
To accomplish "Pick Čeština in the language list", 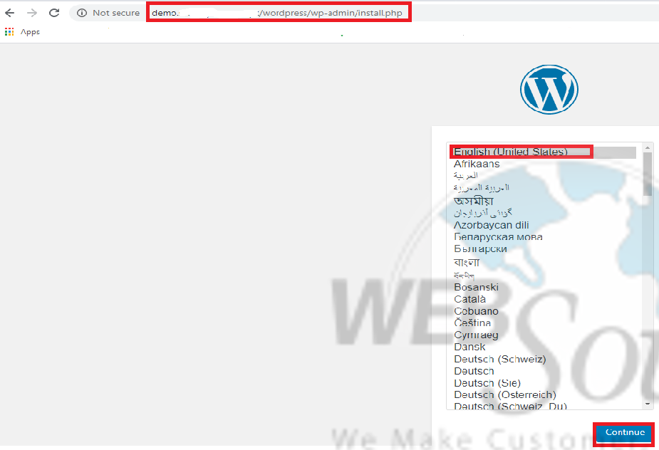I will point(472,323).
